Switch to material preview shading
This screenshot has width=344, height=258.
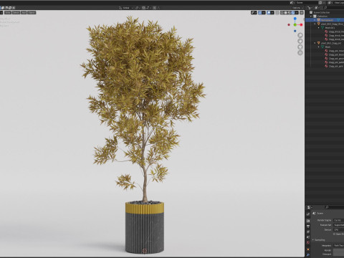[x=290, y=13]
